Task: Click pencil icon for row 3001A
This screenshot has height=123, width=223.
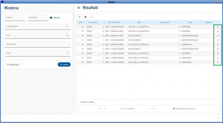Action: coord(218,40)
